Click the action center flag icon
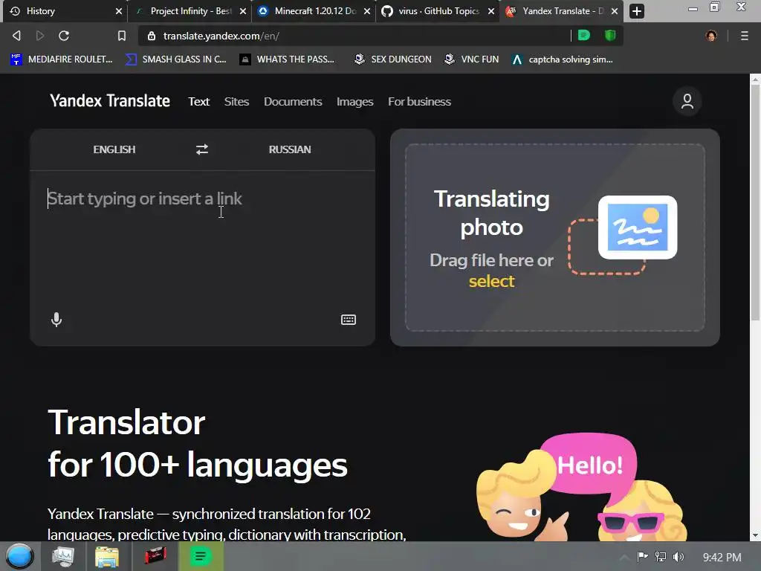 (642, 557)
